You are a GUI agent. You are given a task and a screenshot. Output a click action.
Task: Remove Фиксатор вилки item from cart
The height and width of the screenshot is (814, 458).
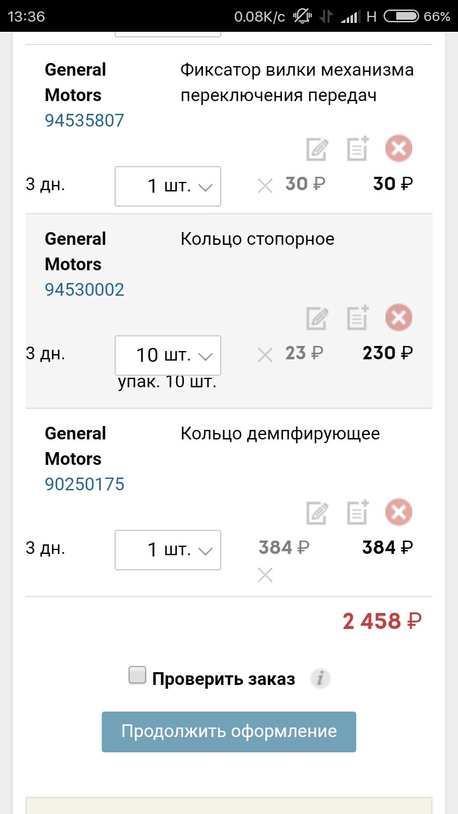tap(399, 149)
